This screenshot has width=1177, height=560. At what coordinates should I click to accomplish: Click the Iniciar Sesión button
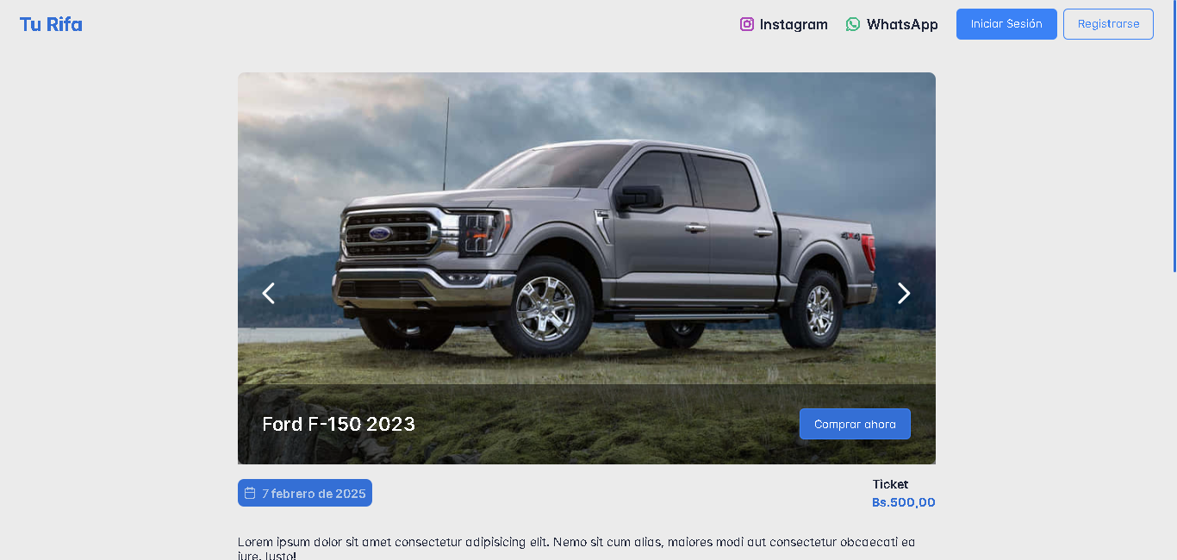point(1006,24)
